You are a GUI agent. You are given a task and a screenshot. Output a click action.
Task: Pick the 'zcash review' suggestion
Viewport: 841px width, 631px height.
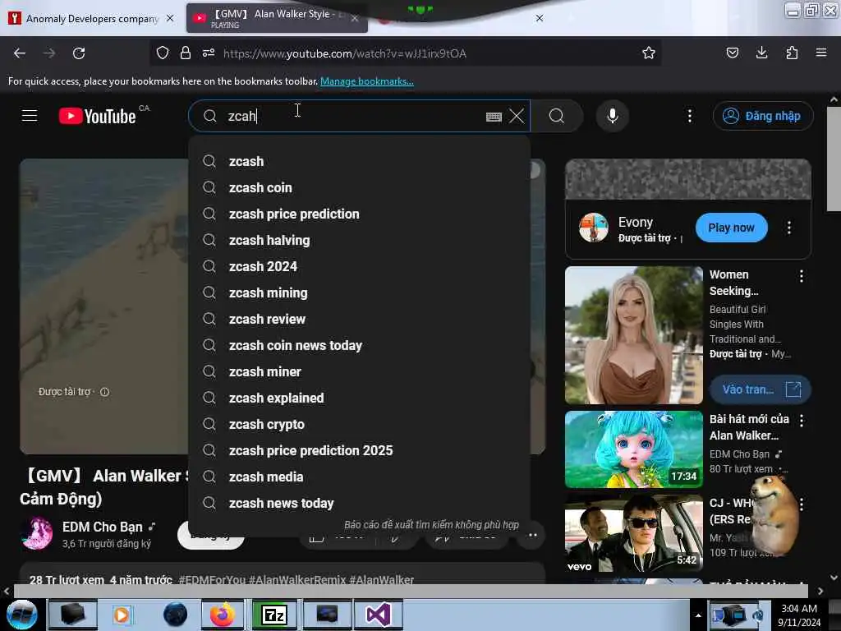pos(360,320)
